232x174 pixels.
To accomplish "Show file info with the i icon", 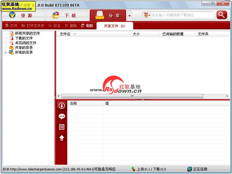I will tap(62, 106).
